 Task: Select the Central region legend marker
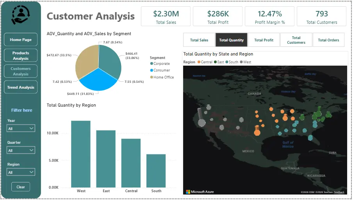[199, 62]
